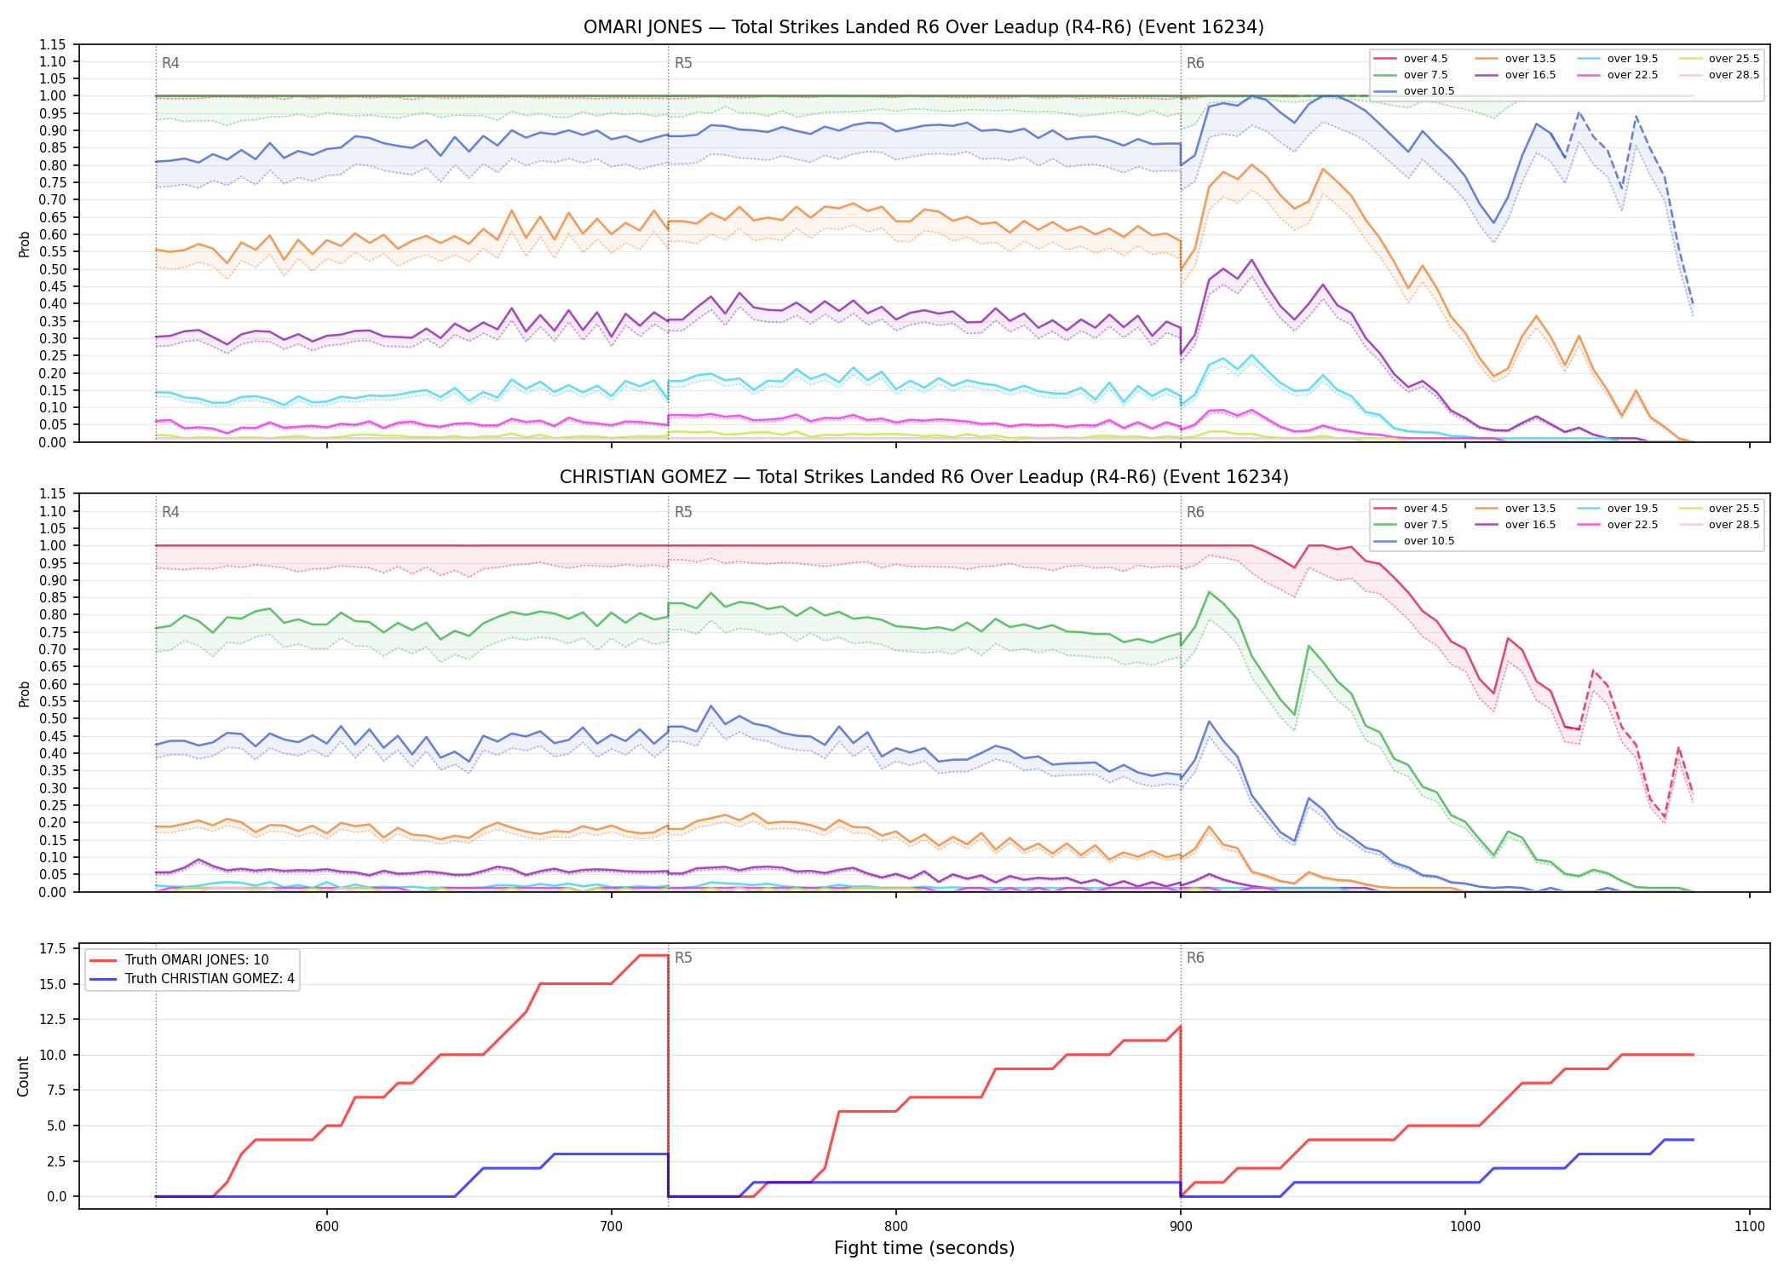Click the R6 round marker in the Count chart
Screen dimensions: 1789x1278
coord(1195,958)
